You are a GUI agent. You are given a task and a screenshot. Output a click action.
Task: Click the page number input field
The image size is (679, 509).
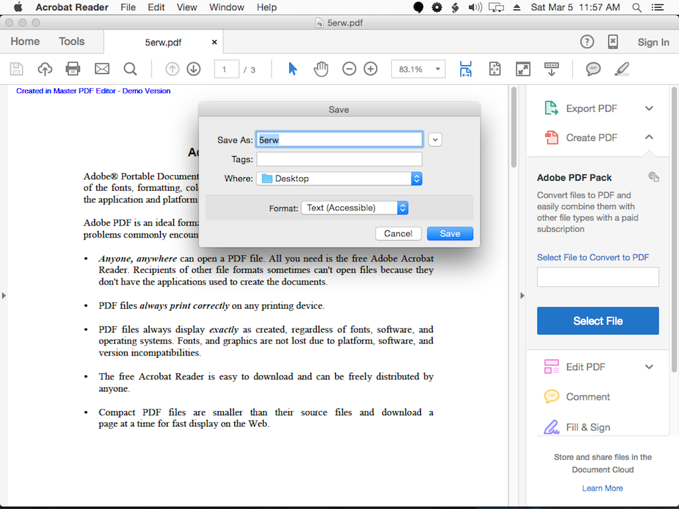pos(227,69)
